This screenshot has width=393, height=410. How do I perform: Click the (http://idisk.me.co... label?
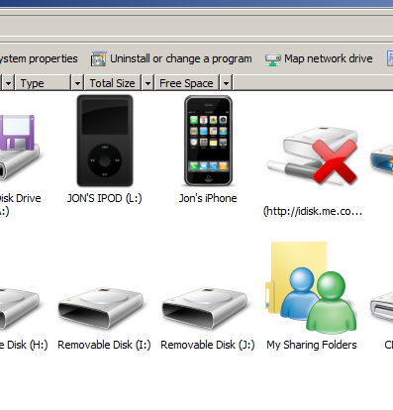click(x=313, y=211)
